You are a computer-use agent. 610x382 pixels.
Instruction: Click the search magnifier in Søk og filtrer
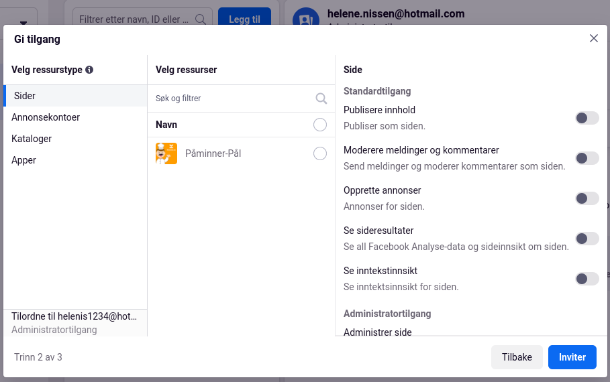[321, 99]
